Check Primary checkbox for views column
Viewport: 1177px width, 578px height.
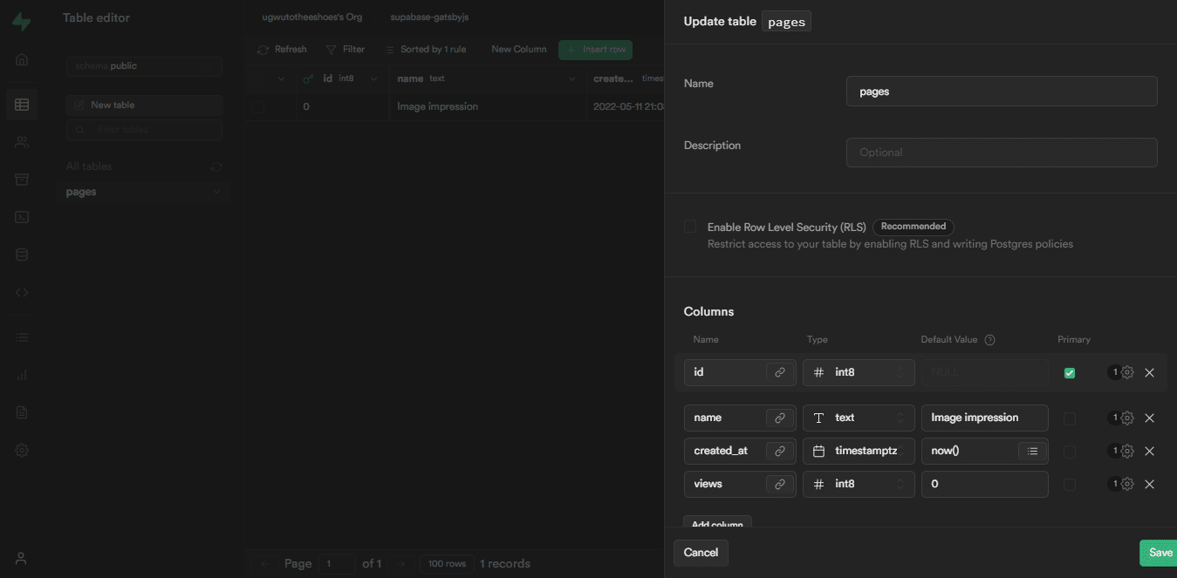[x=1070, y=485]
